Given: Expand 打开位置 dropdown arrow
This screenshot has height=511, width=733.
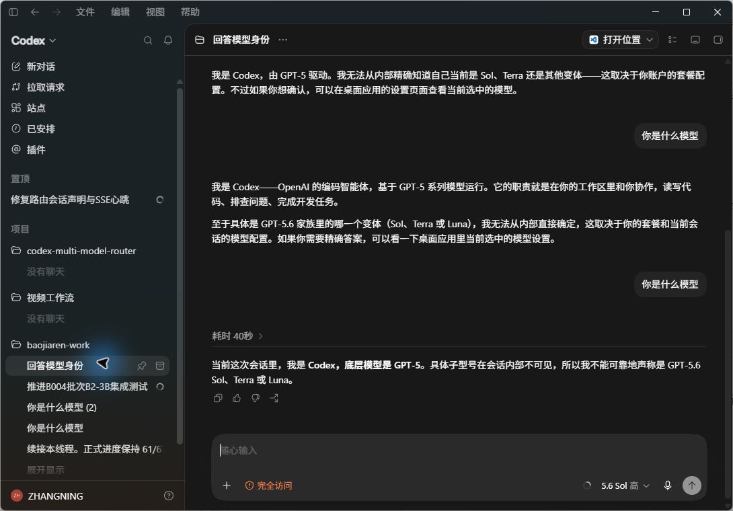Looking at the screenshot, I should click(650, 40).
